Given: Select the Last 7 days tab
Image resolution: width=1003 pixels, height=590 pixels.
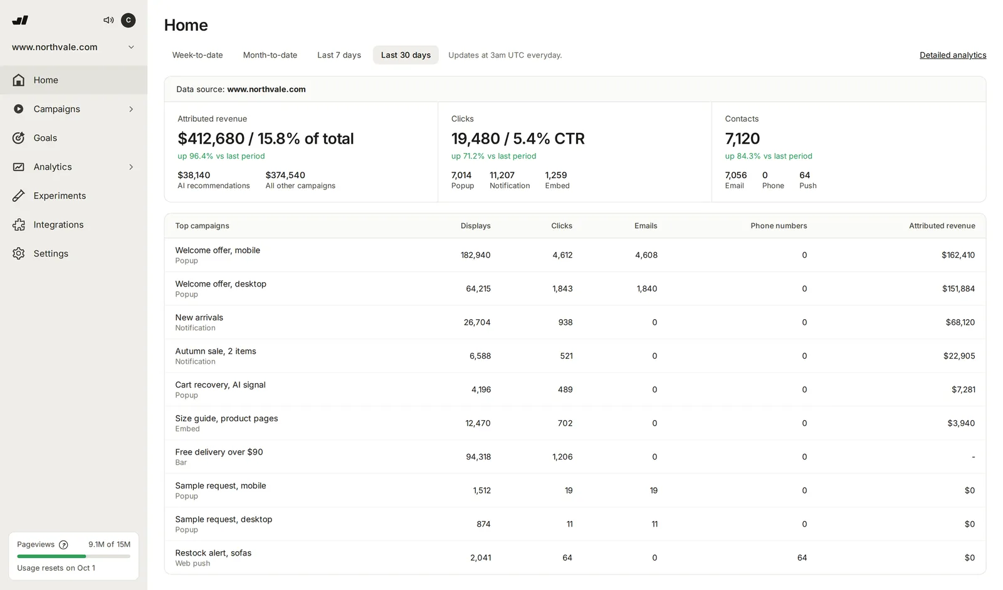Looking at the screenshot, I should point(339,55).
